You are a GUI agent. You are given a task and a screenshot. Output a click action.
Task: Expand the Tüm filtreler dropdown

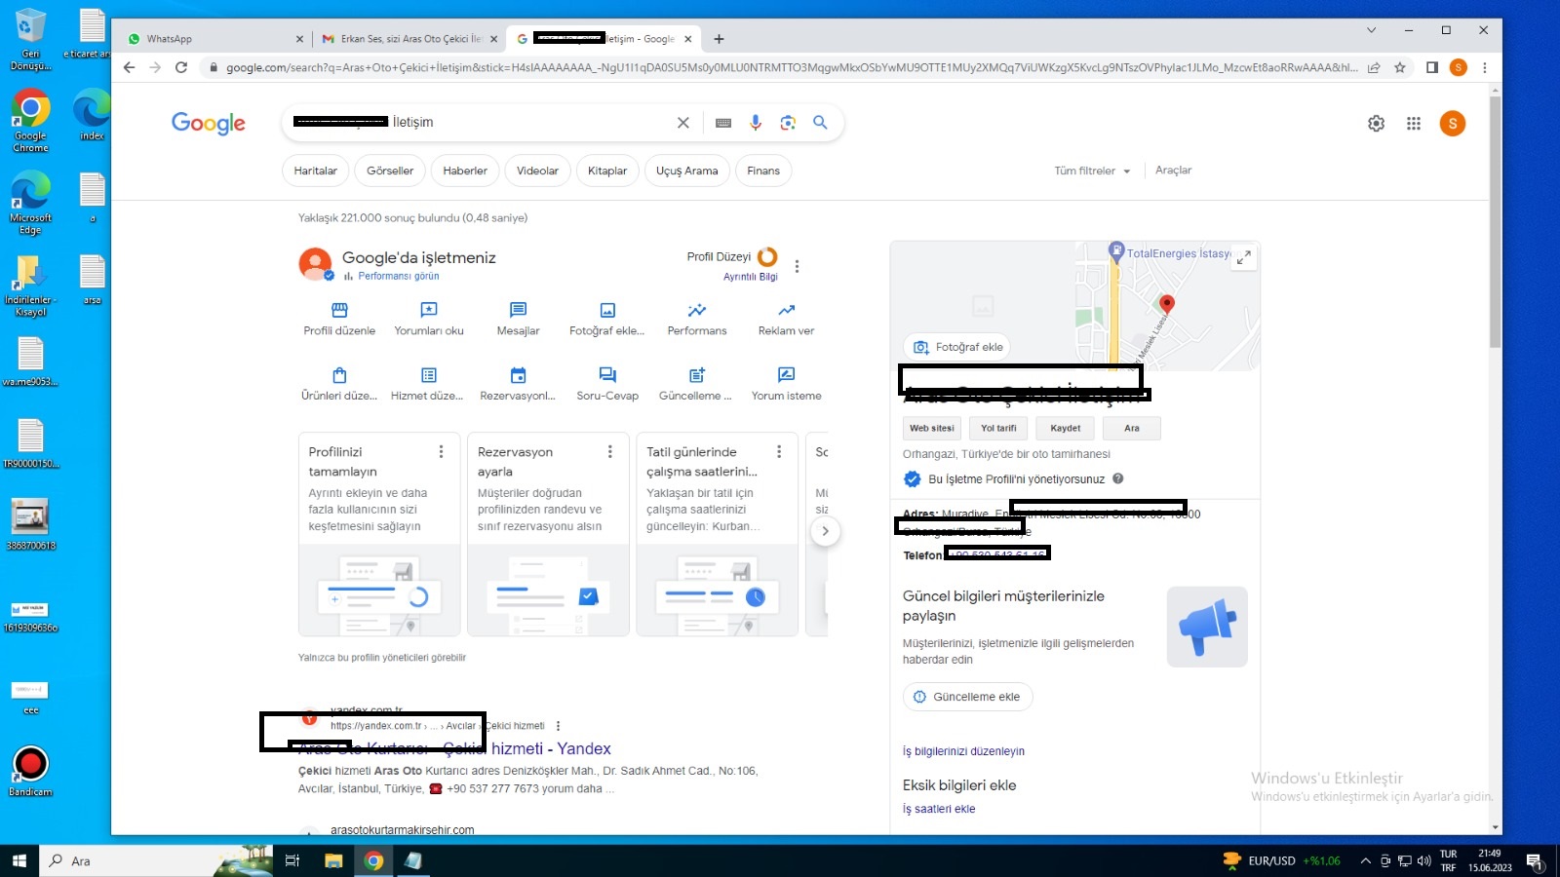pyautogui.click(x=1092, y=171)
